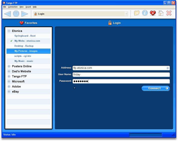Click the Add Favorite heart icon
This screenshot has height=141, width=178.
coord(153,13)
